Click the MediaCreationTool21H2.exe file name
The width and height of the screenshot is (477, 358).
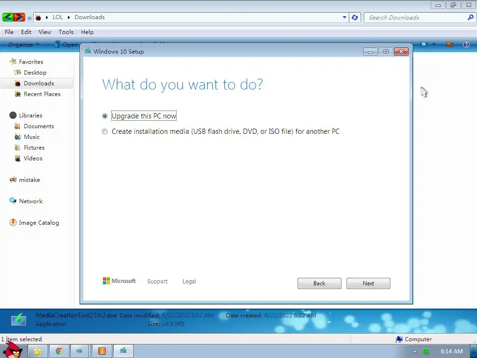76,316
